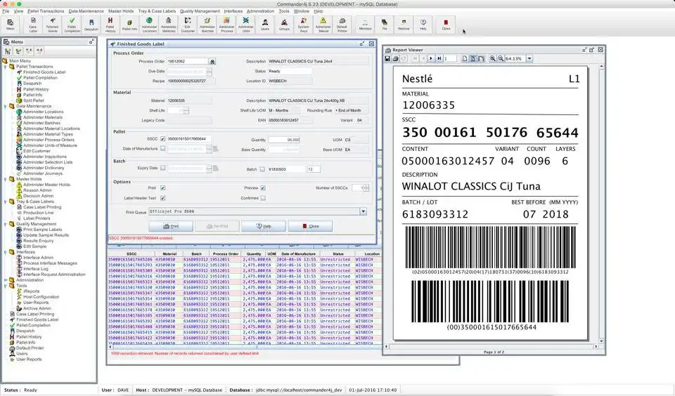Screen dimensions: 675x396
Task: Click the Administer Locations toolbar icon
Action: tap(149, 25)
